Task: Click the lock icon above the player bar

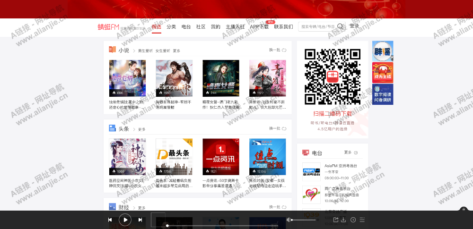Action: coord(464,209)
